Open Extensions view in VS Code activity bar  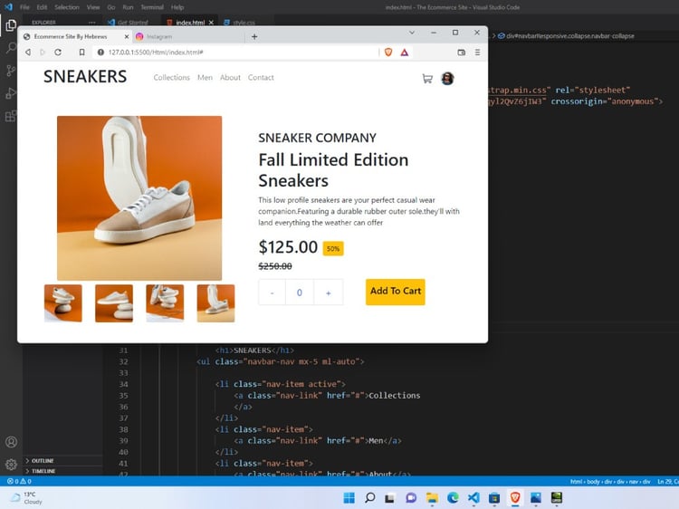tap(11, 116)
